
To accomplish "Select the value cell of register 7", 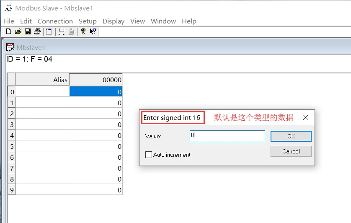I will (95, 168).
